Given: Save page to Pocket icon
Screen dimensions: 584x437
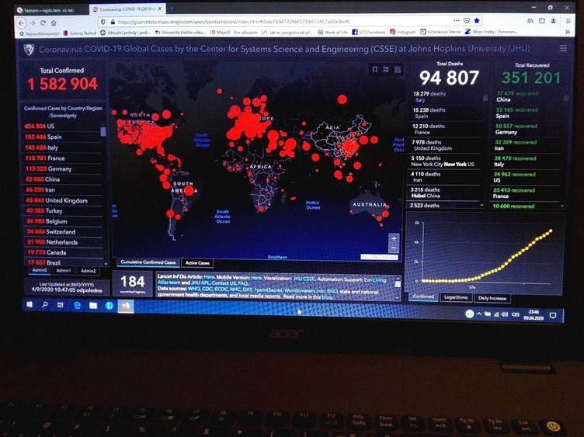Looking at the screenshot, I should [466, 20].
